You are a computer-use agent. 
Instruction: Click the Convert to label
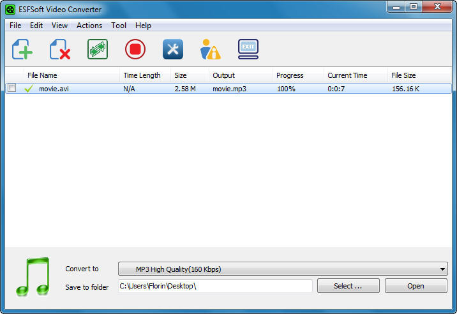(x=82, y=269)
